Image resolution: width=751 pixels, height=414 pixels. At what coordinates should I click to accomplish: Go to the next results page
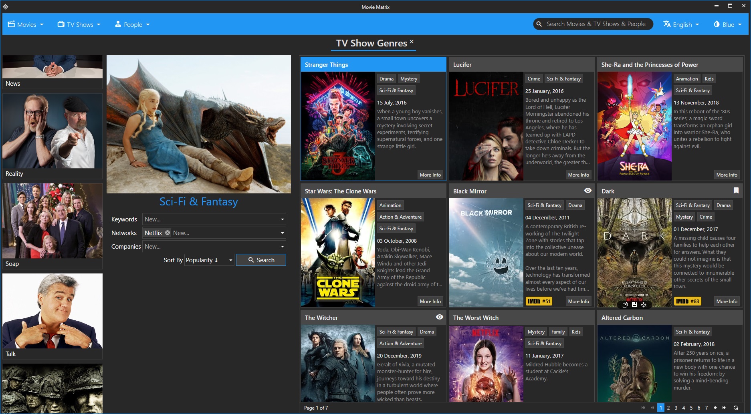click(715, 408)
